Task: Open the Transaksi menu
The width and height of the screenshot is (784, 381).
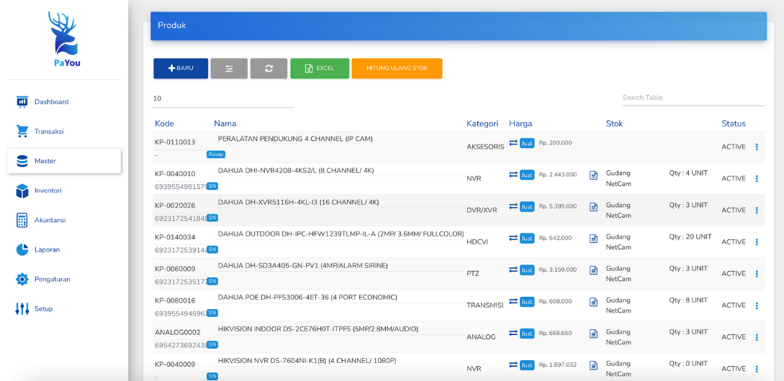Action: 64,132
